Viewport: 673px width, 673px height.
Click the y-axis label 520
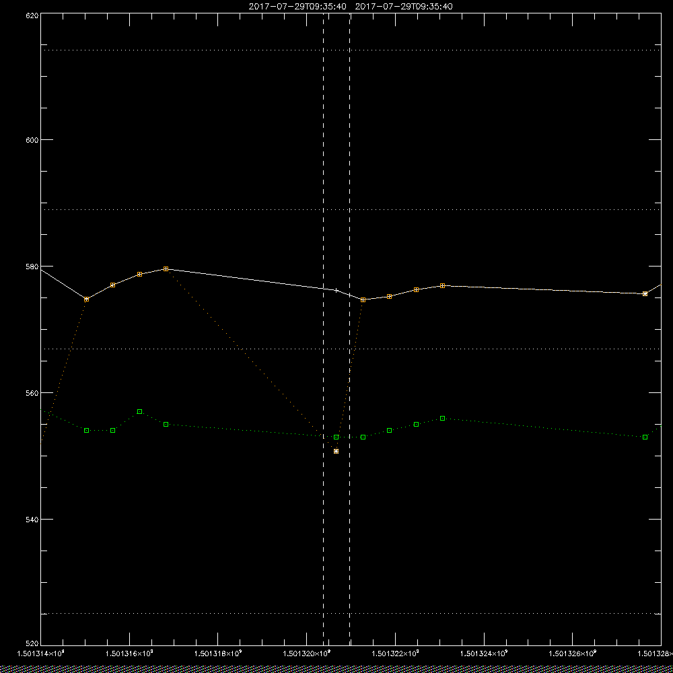(32, 644)
